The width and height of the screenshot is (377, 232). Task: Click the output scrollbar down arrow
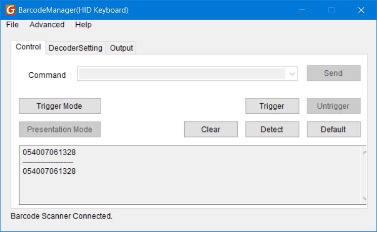[364, 199]
